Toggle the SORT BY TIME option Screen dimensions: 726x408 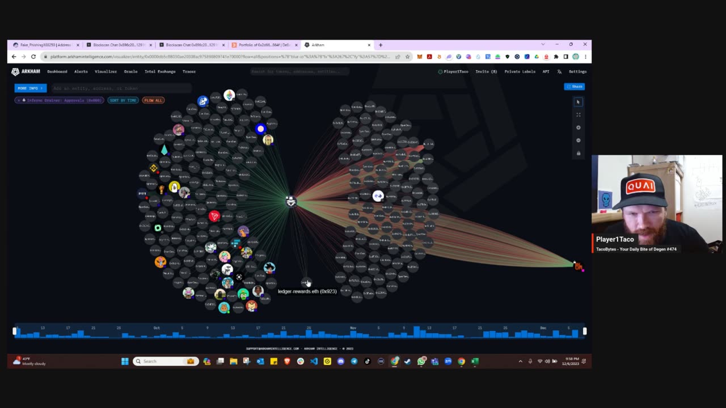point(123,100)
